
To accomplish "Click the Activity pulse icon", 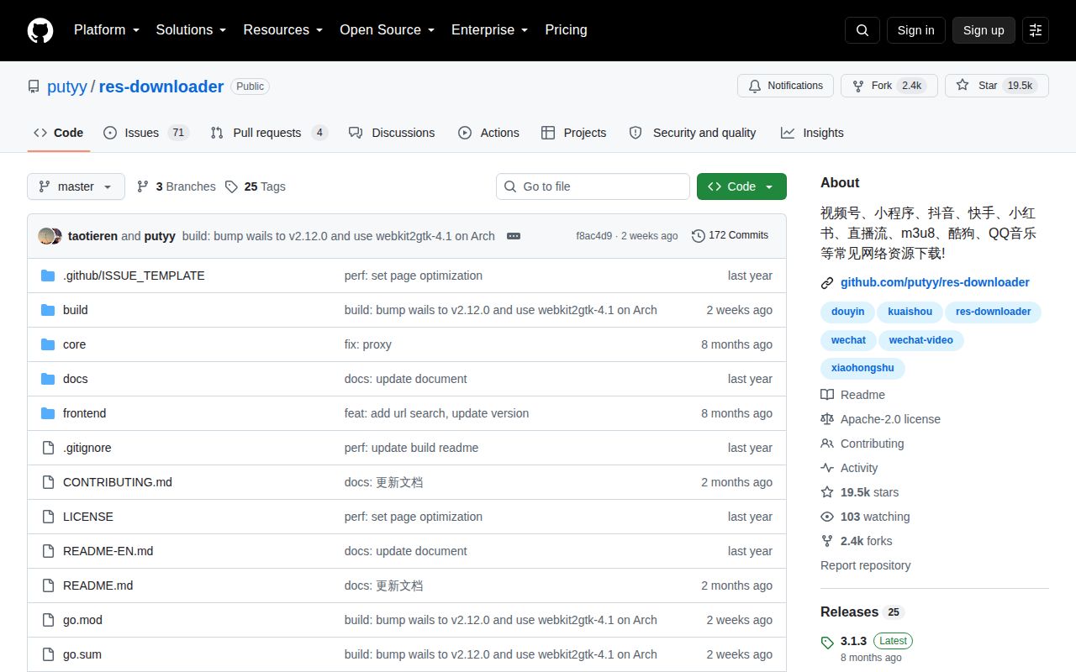I will tap(827, 468).
